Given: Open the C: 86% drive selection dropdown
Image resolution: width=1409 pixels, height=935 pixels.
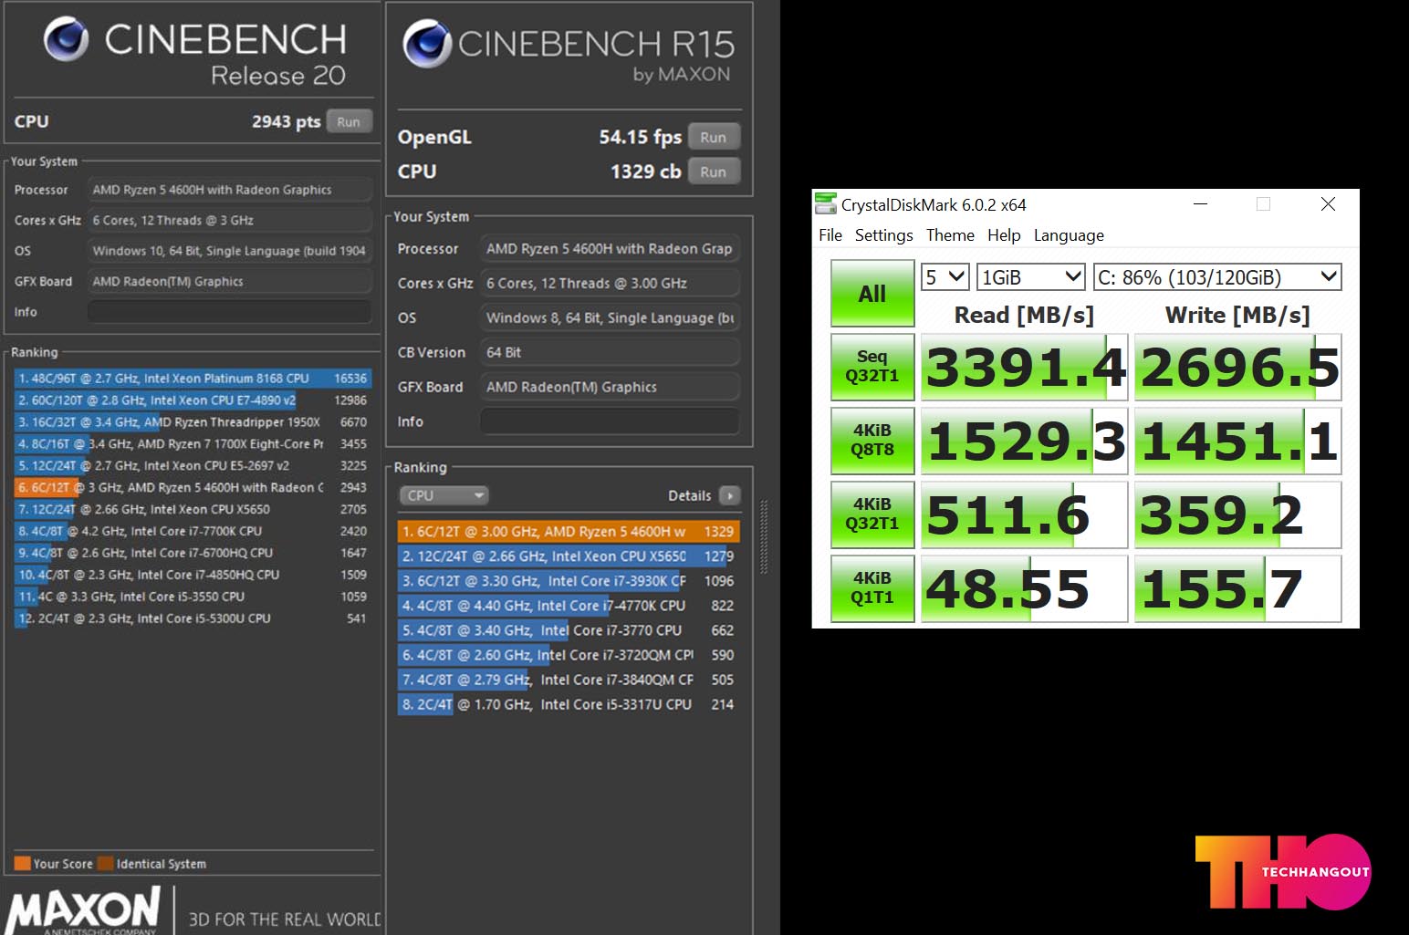Looking at the screenshot, I should pos(1217,277).
